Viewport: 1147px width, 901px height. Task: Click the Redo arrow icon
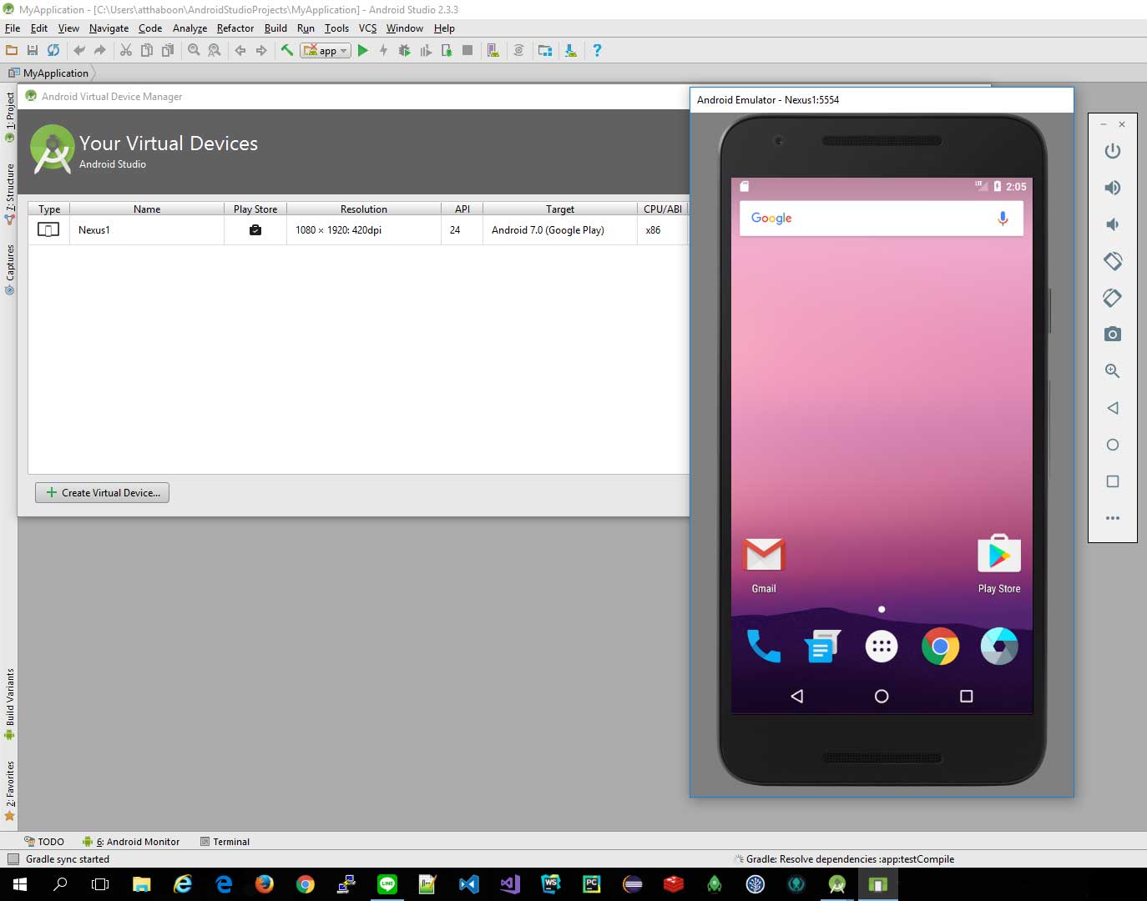tap(100, 50)
